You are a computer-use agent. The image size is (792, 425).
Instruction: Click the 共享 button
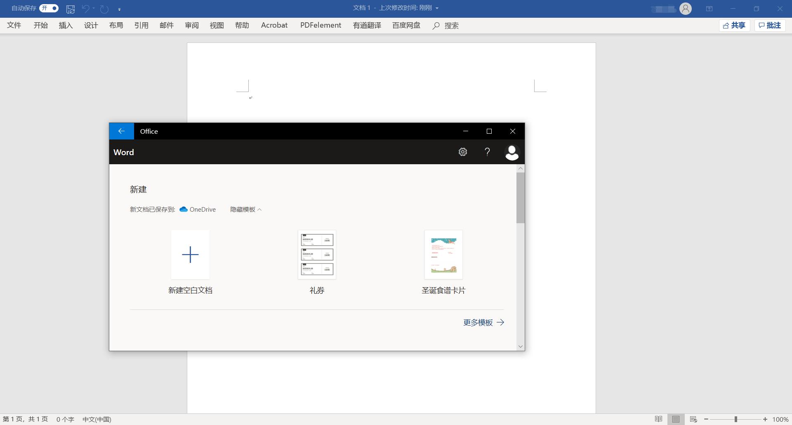coord(735,25)
